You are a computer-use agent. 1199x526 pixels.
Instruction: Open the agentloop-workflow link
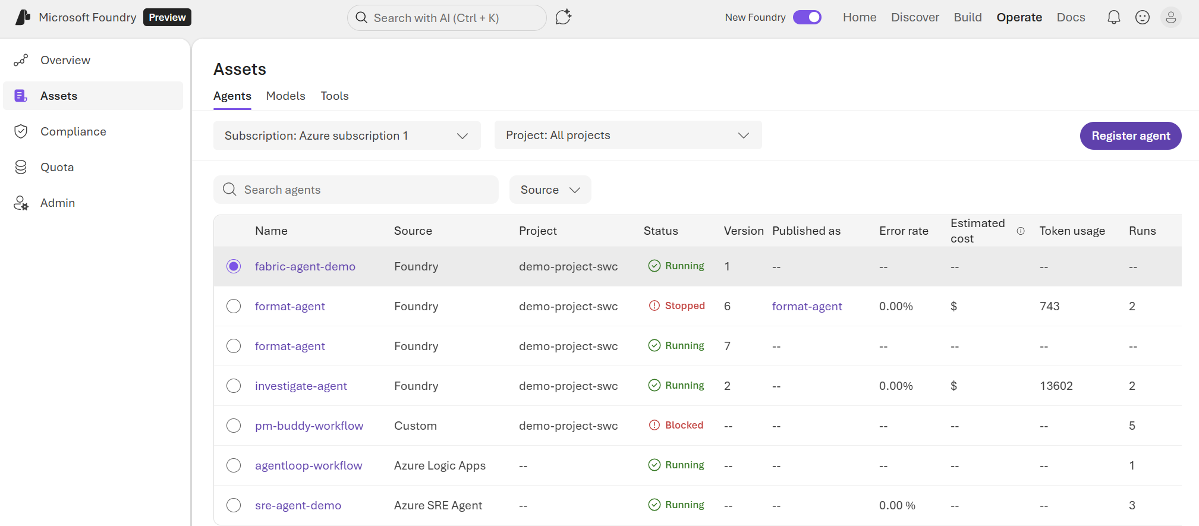tap(309, 465)
